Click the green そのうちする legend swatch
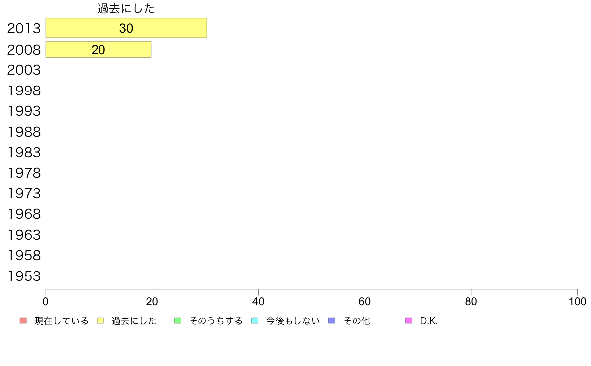Screen dimensions: 591x366 [178, 321]
